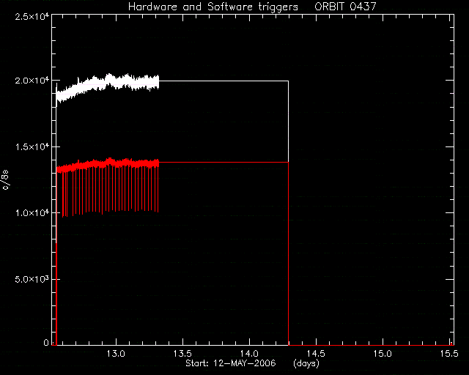Click the white flat line segment near 2.0×10⁴
Viewport: 469px width, 375px height.
pyautogui.click(x=224, y=81)
